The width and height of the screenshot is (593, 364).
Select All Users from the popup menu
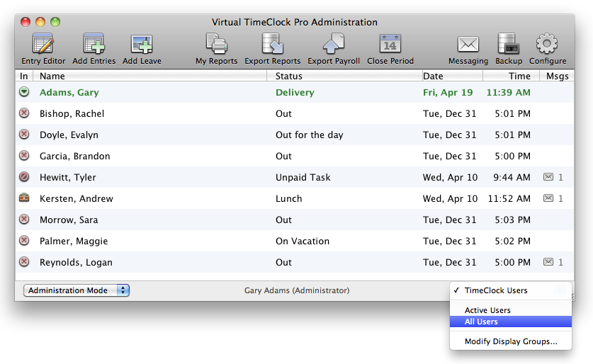pos(481,322)
